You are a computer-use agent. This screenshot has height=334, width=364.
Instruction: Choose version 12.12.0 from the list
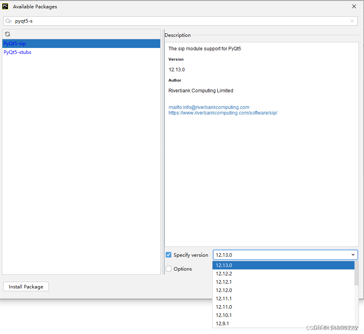284,290
